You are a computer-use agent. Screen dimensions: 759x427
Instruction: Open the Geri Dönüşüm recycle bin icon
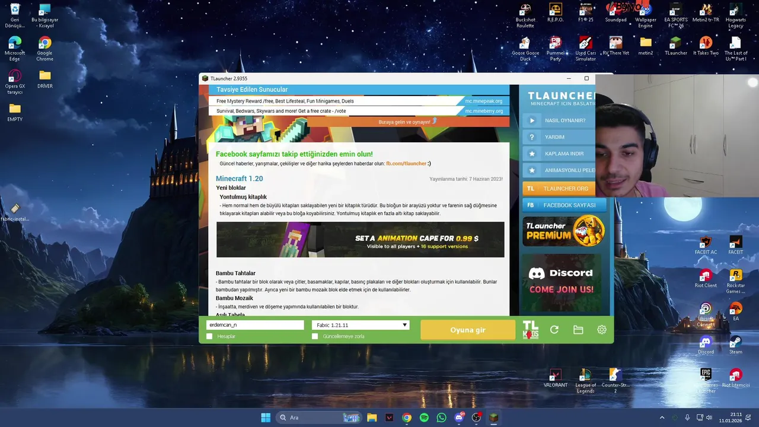tap(15, 15)
